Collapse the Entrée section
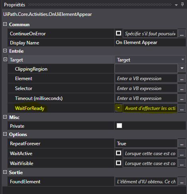The image size is (187, 194). pyautogui.click(x=5, y=51)
